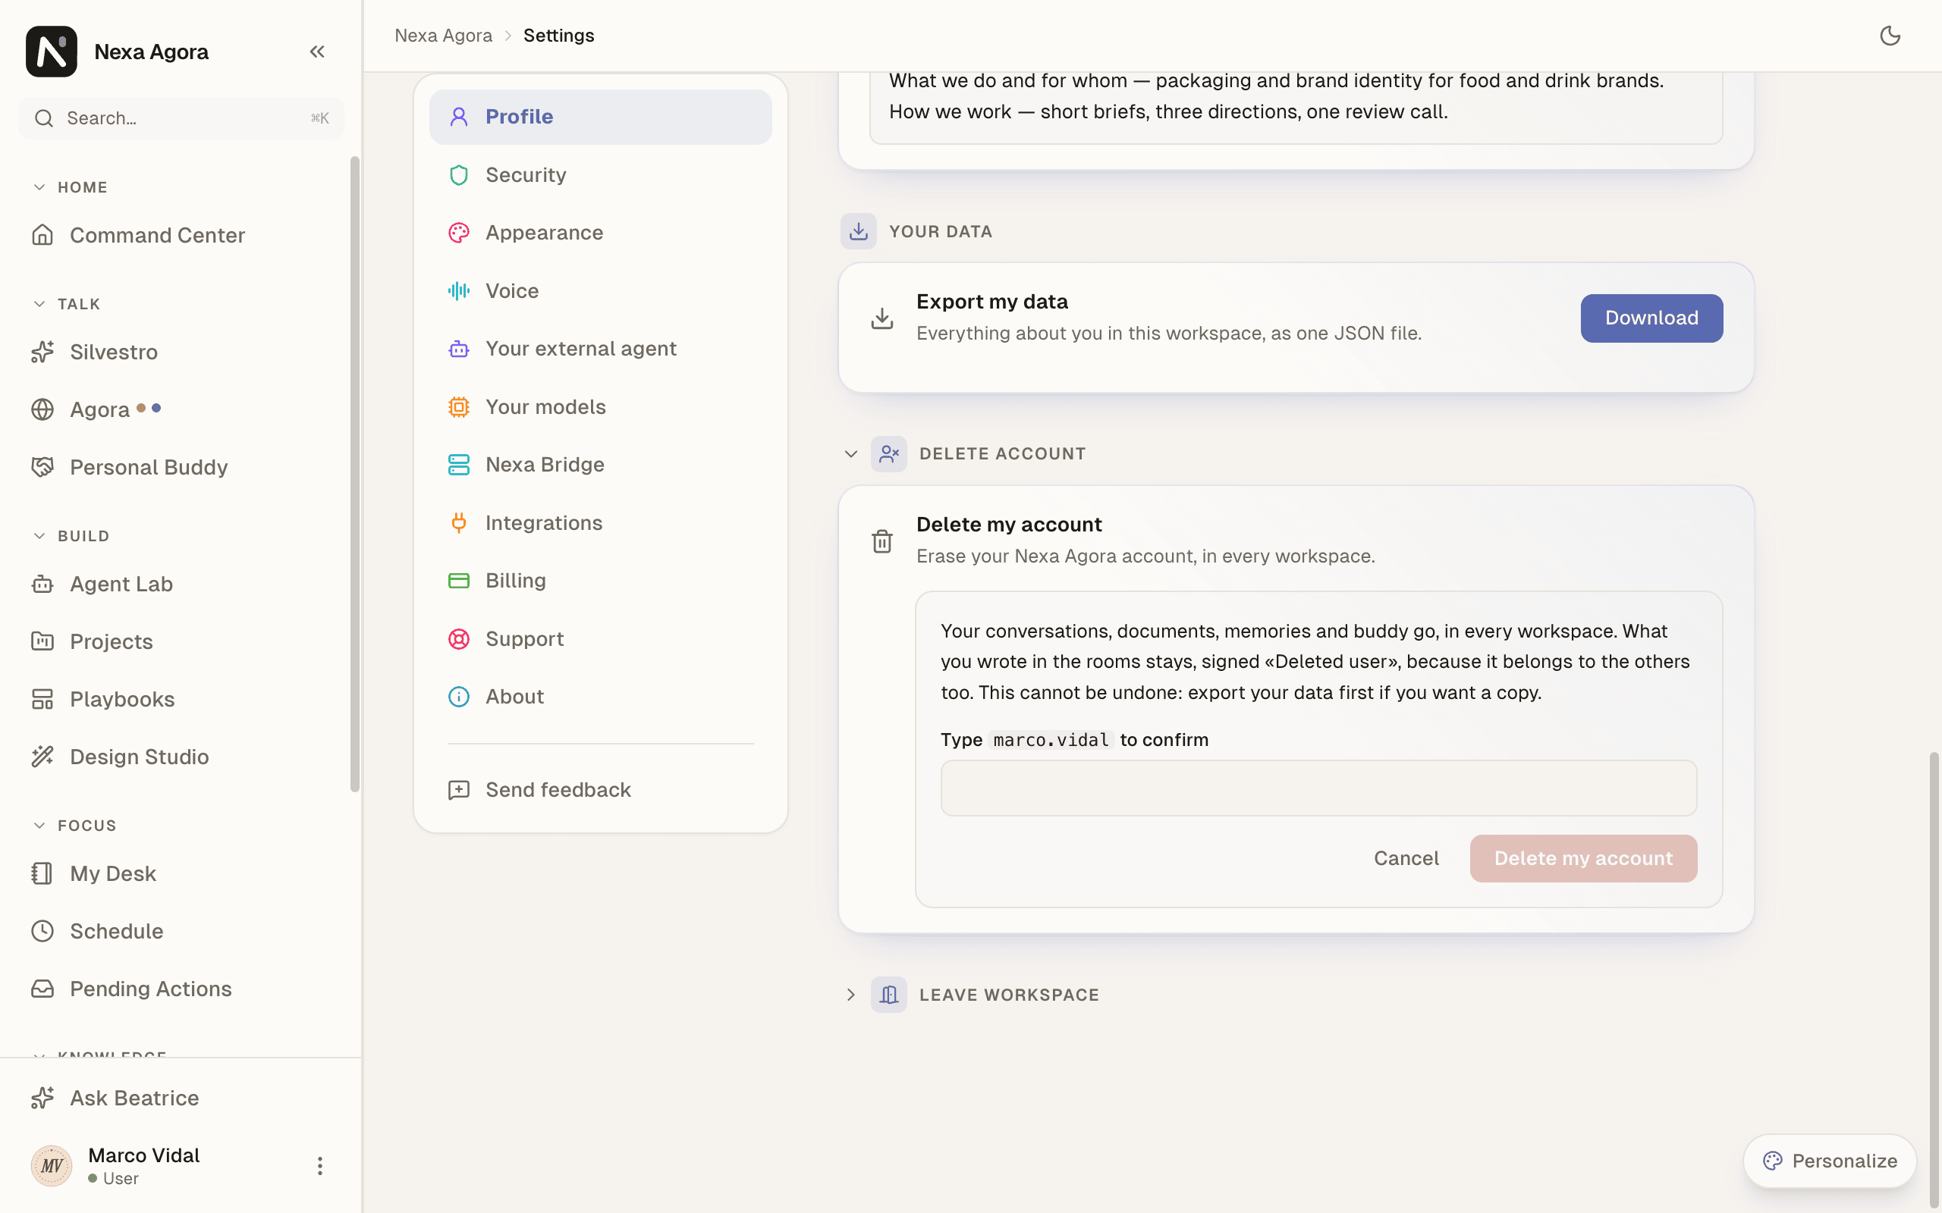Collapse the Delete Account section
Screen dimensions: 1942x1213
[x=850, y=454]
